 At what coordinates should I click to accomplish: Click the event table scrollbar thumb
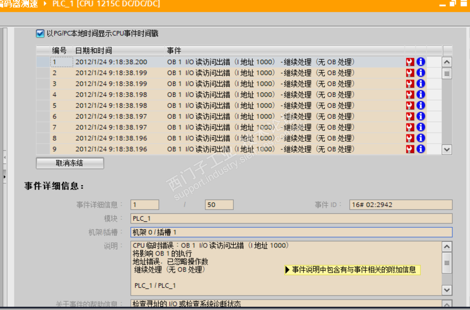pyautogui.click(x=447, y=73)
